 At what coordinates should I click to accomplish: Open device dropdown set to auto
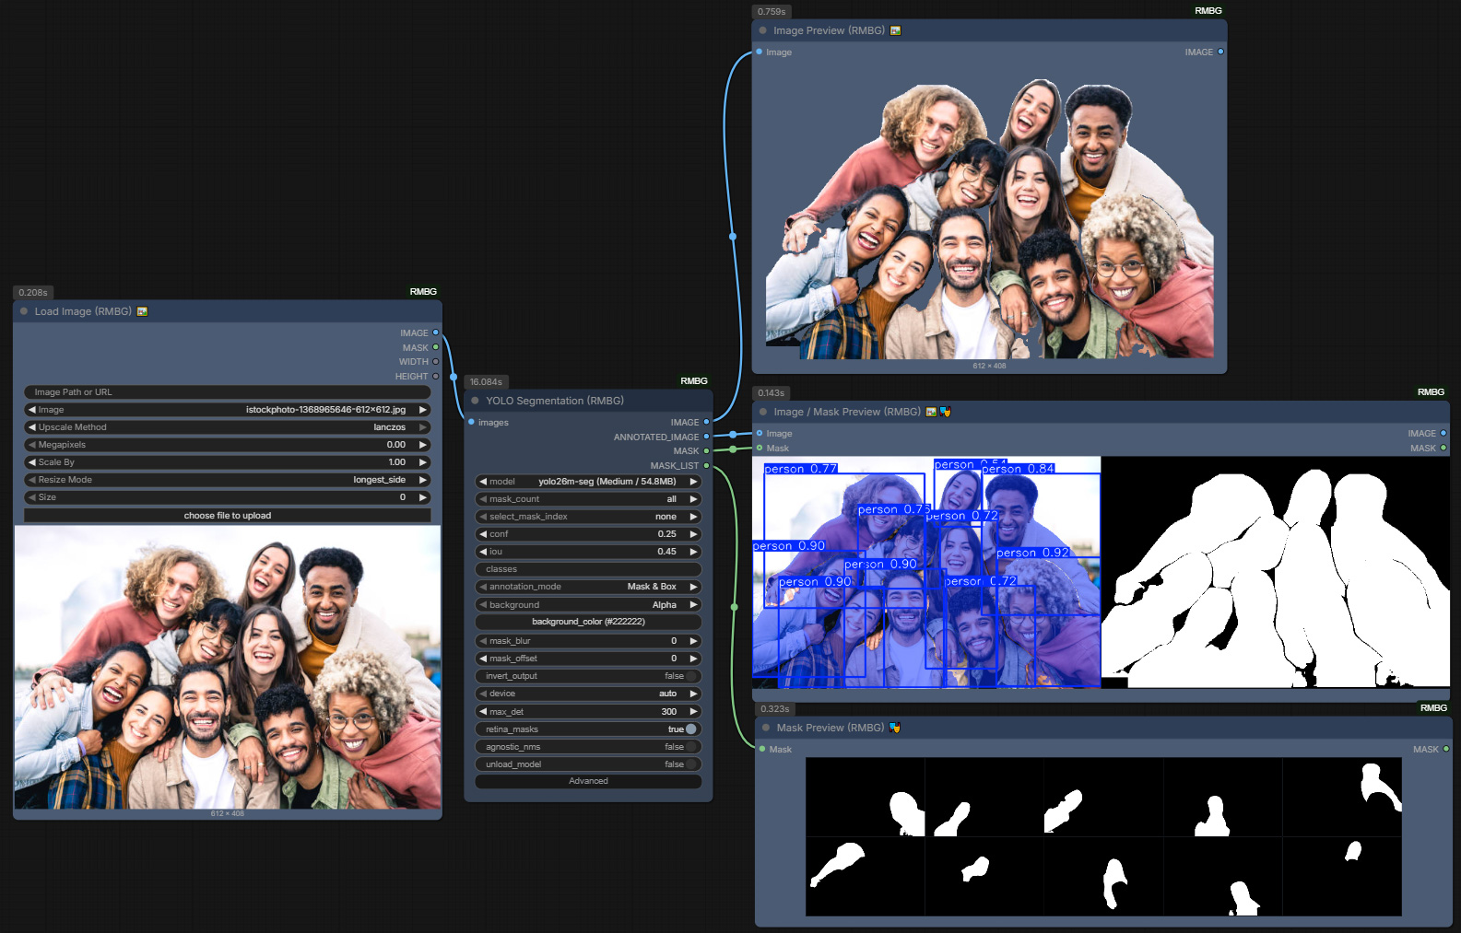tap(588, 694)
